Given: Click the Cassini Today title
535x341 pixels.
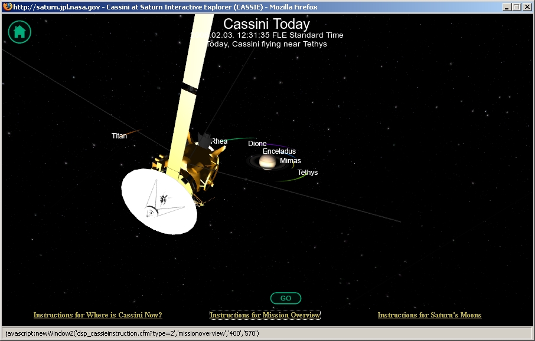Looking at the screenshot, I should [266, 24].
